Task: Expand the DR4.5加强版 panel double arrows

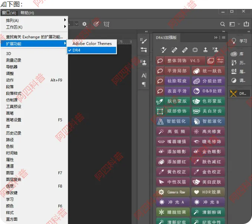Action: [x=216, y=38]
